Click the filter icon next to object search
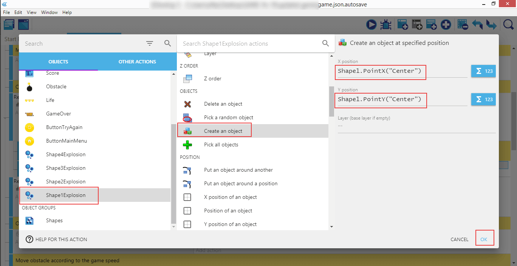This screenshot has width=517, height=266. (150, 43)
